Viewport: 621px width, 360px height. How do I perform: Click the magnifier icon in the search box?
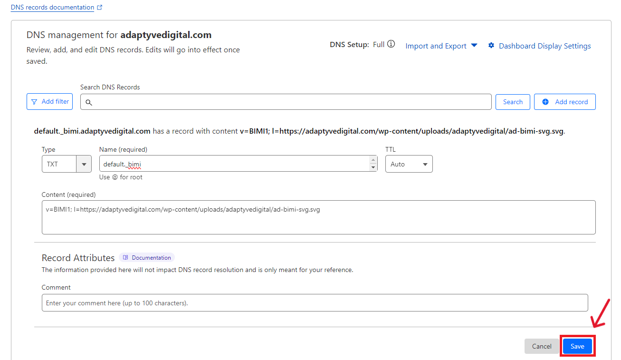[88, 102]
